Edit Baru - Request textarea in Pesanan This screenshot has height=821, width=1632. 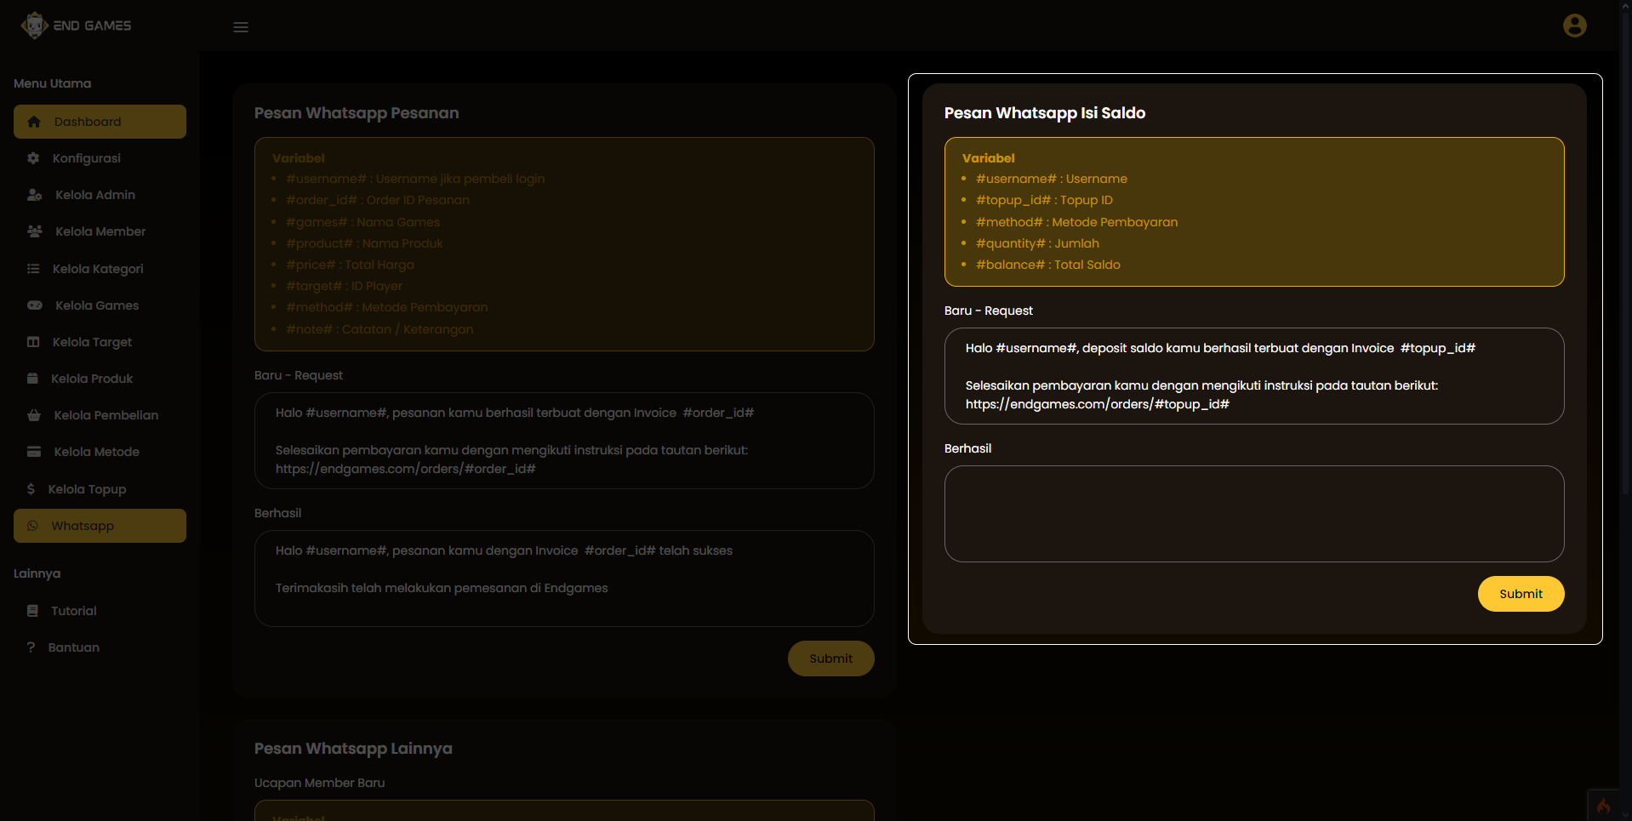tap(564, 441)
